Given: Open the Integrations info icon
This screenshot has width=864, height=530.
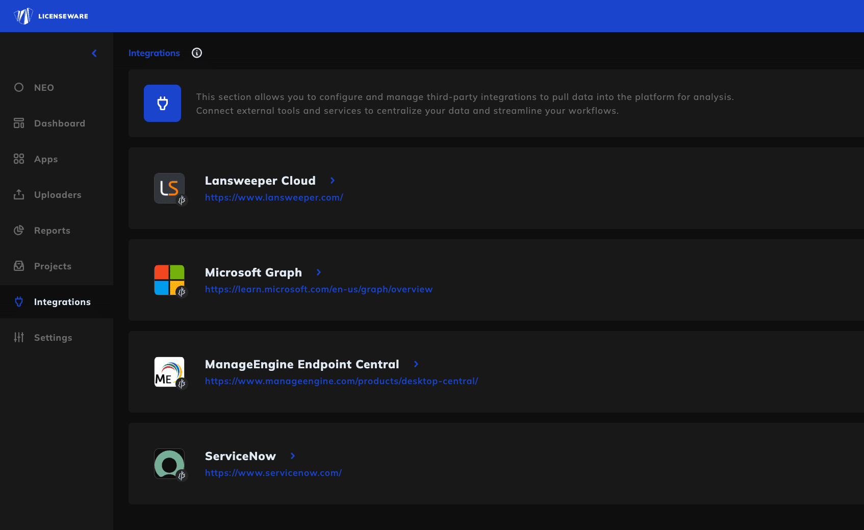Looking at the screenshot, I should 197,53.
